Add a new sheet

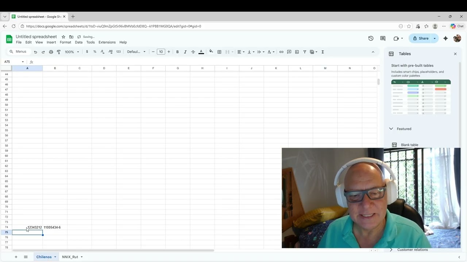coord(16,257)
